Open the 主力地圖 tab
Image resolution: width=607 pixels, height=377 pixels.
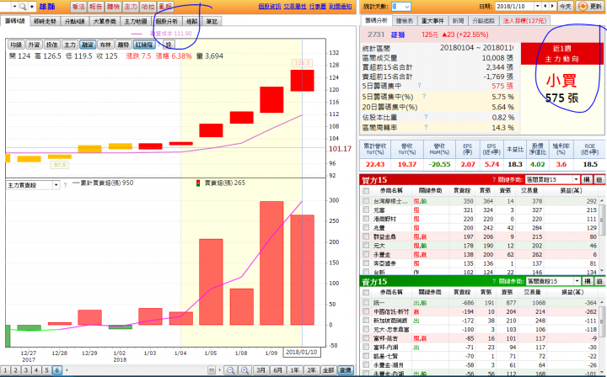click(x=136, y=21)
